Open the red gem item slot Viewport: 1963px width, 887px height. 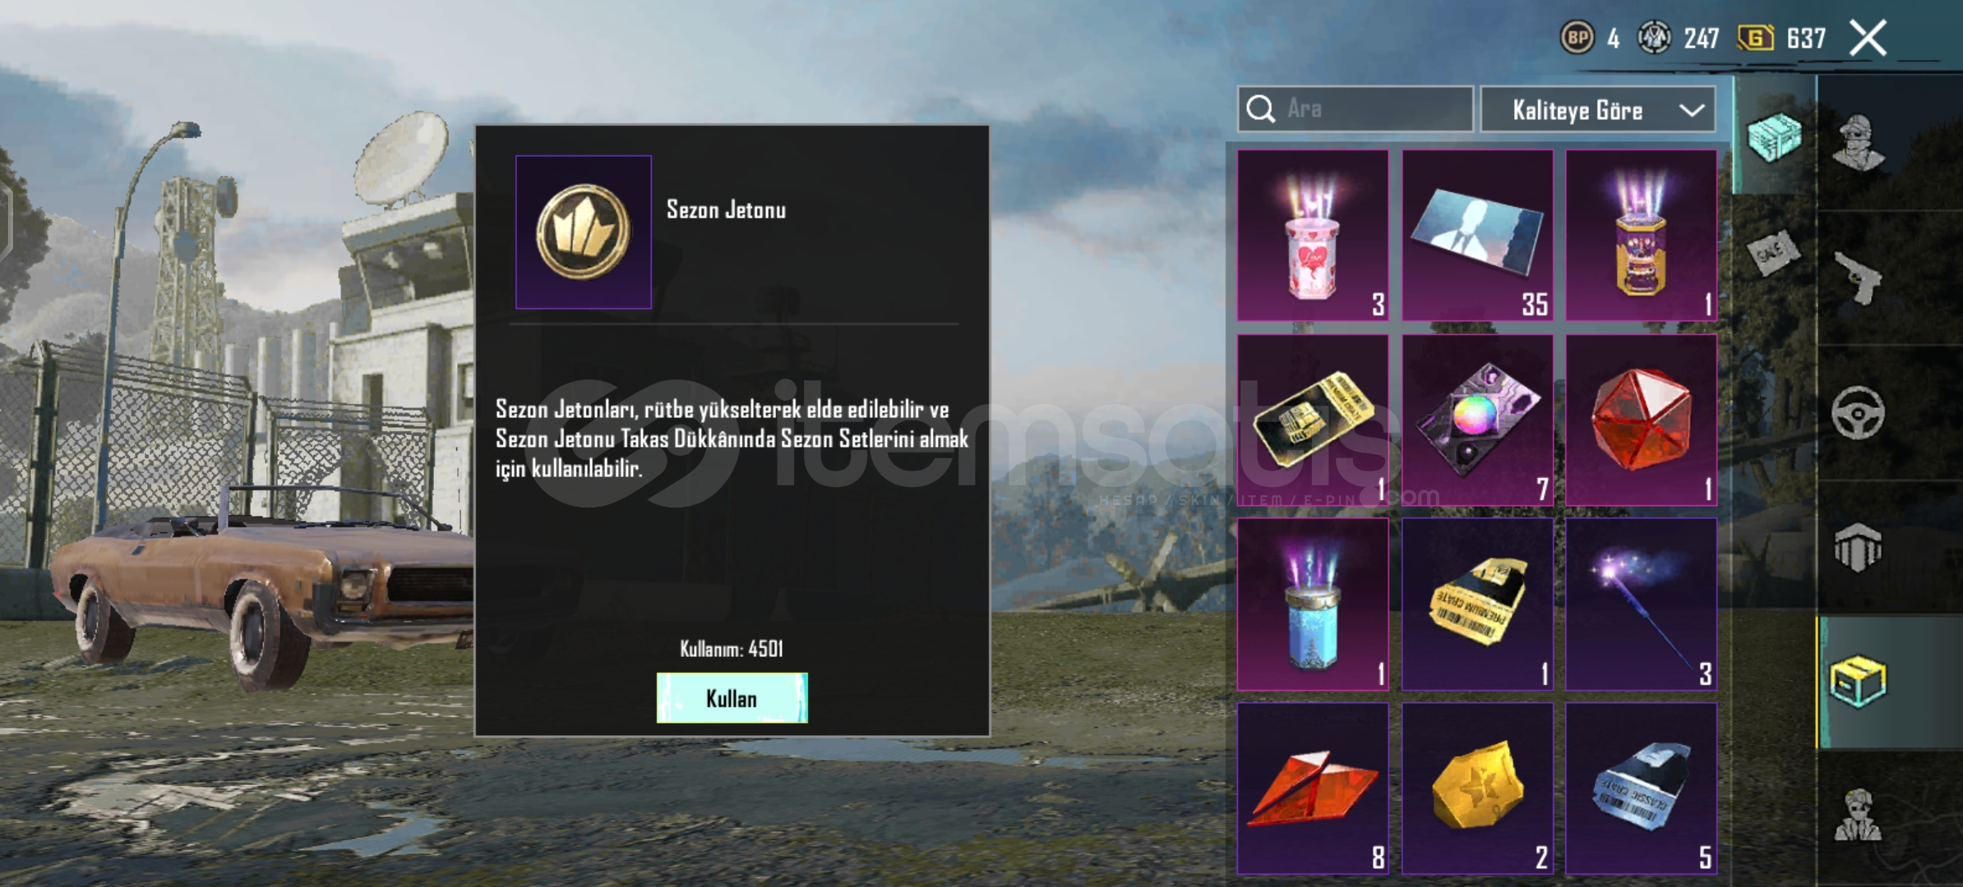[1641, 420]
